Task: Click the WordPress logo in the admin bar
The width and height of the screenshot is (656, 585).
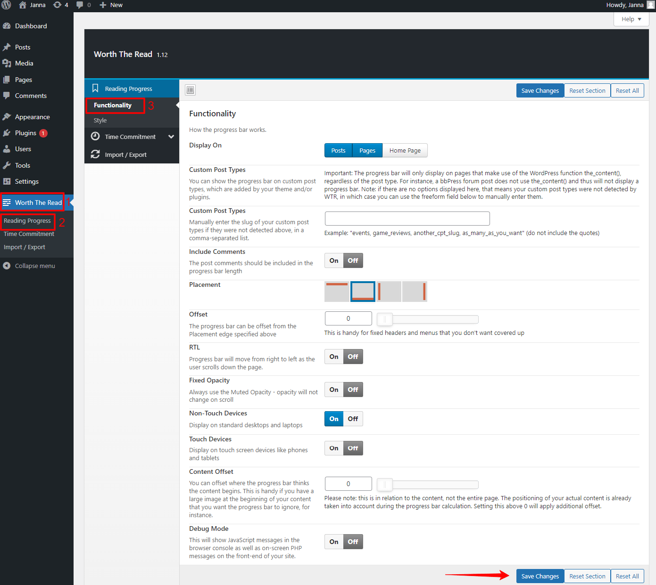Action: click(x=6, y=5)
